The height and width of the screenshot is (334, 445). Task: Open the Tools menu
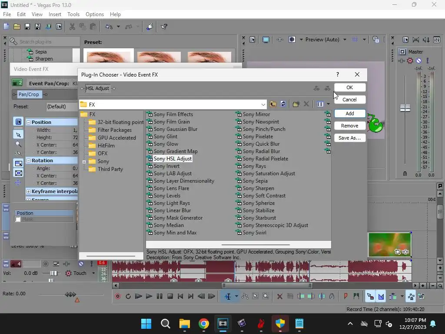point(73,14)
